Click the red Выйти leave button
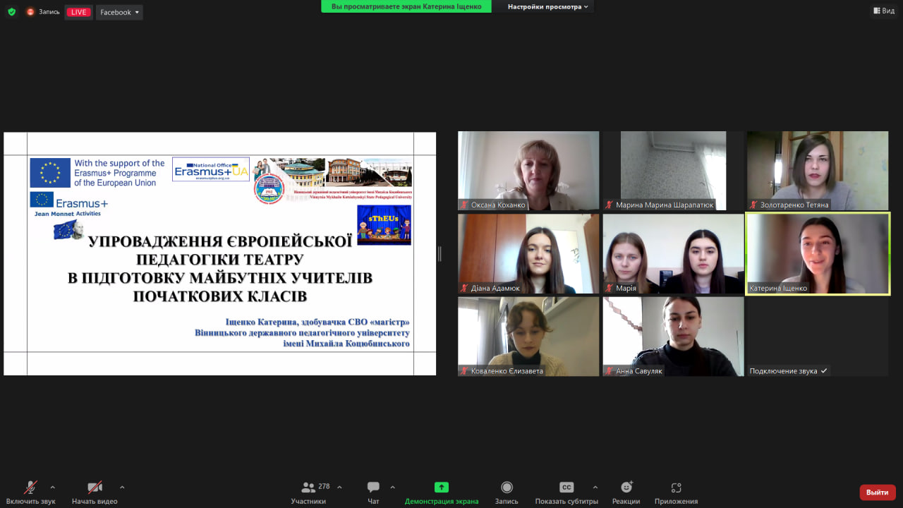This screenshot has height=508, width=903. pyautogui.click(x=877, y=492)
